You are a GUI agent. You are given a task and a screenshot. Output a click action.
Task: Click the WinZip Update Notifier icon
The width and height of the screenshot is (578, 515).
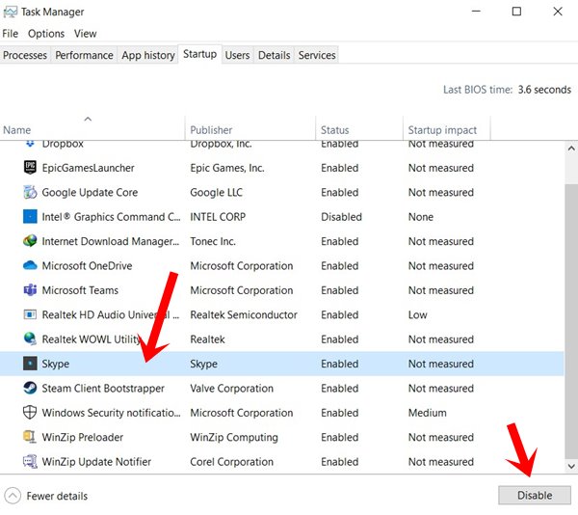point(30,461)
